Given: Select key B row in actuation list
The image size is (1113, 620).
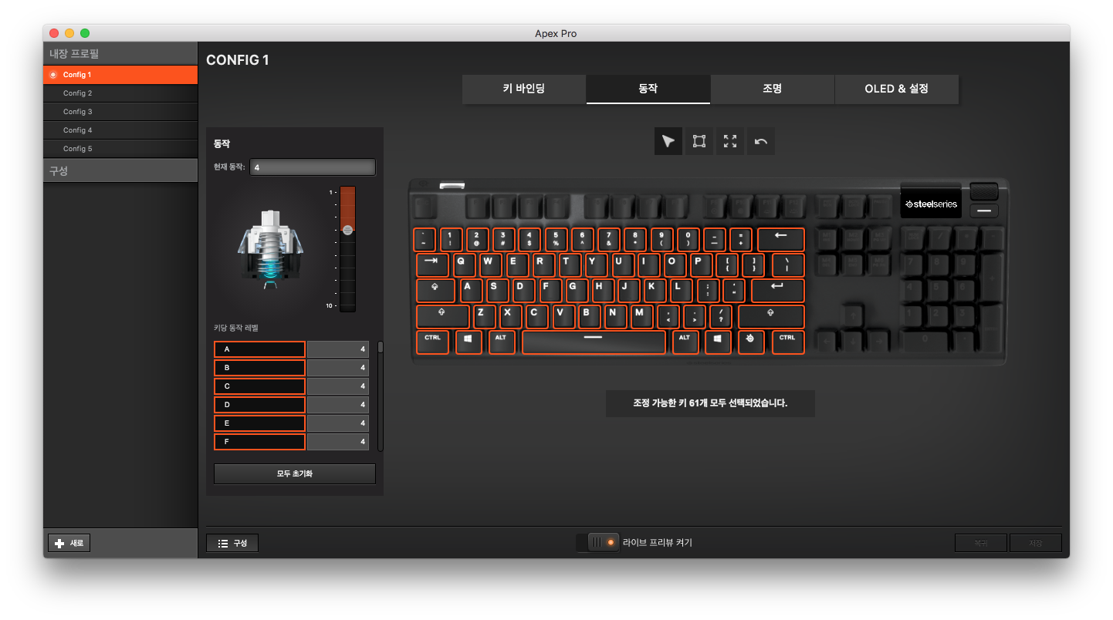Looking at the screenshot, I should click(x=259, y=368).
